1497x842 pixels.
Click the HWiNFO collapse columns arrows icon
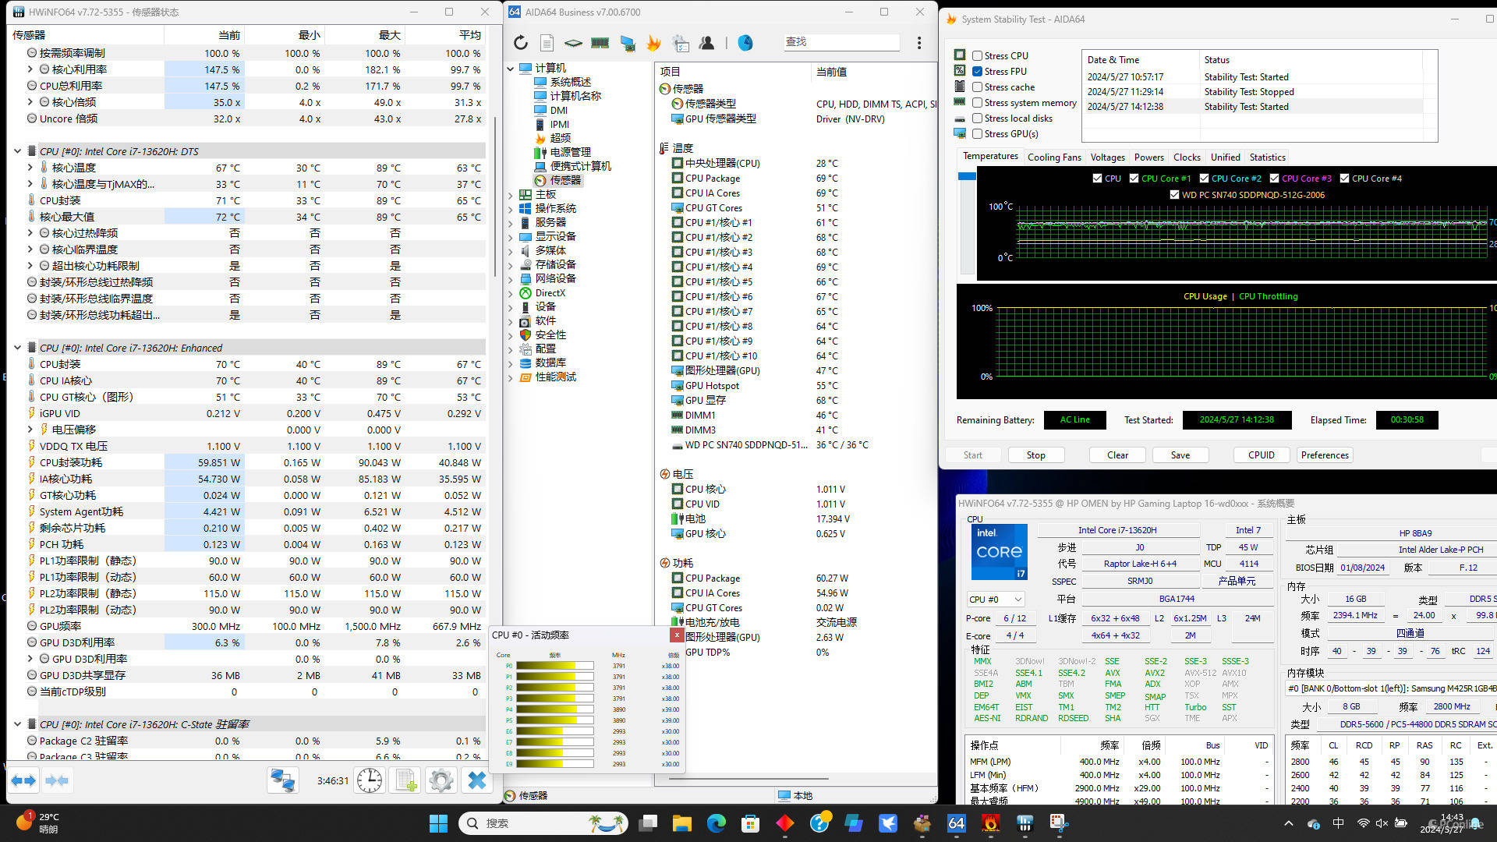click(x=57, y=780)
